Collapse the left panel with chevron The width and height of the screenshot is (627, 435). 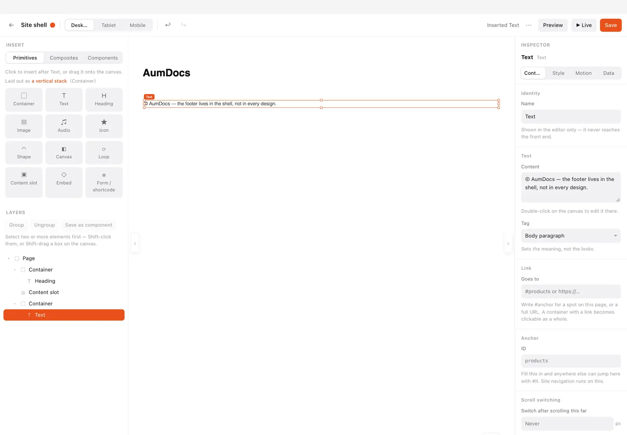[x=135, y=244]
